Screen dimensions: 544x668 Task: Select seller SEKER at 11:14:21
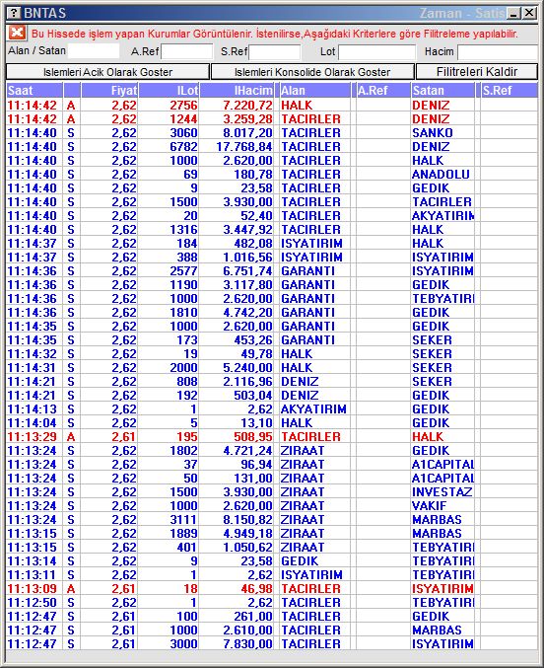pyautogui.click(x=442, y=381)
